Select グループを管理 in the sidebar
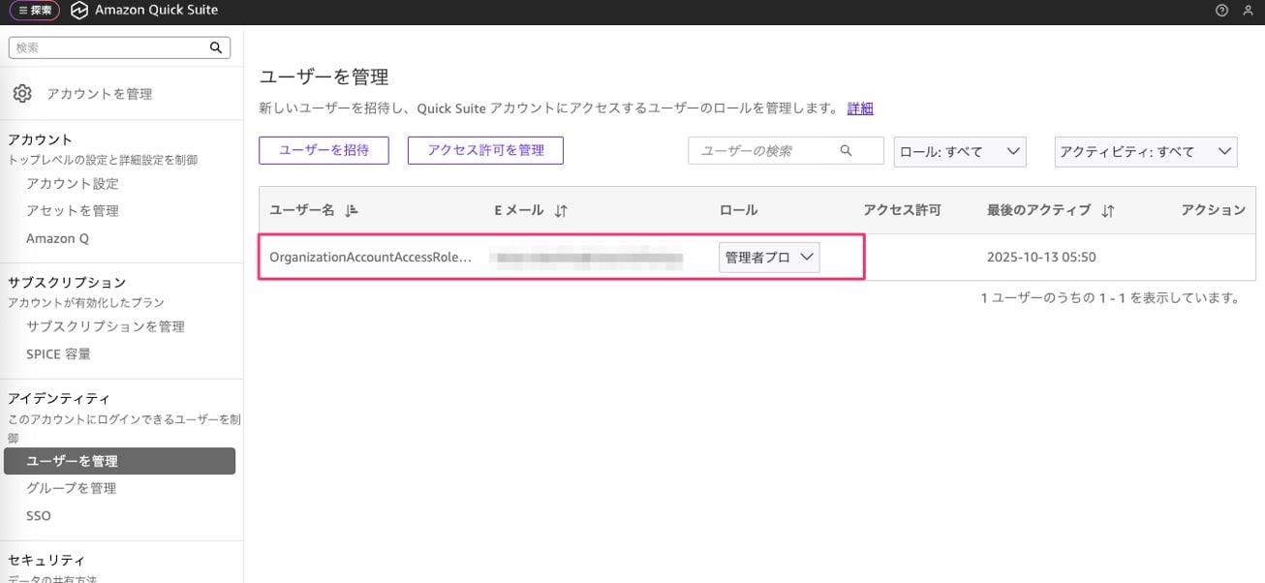Viewport: 1265px width, 583px height. (x=71, y=488)
